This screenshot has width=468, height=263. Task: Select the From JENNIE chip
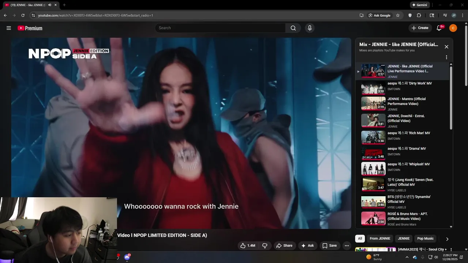point(380,239)
